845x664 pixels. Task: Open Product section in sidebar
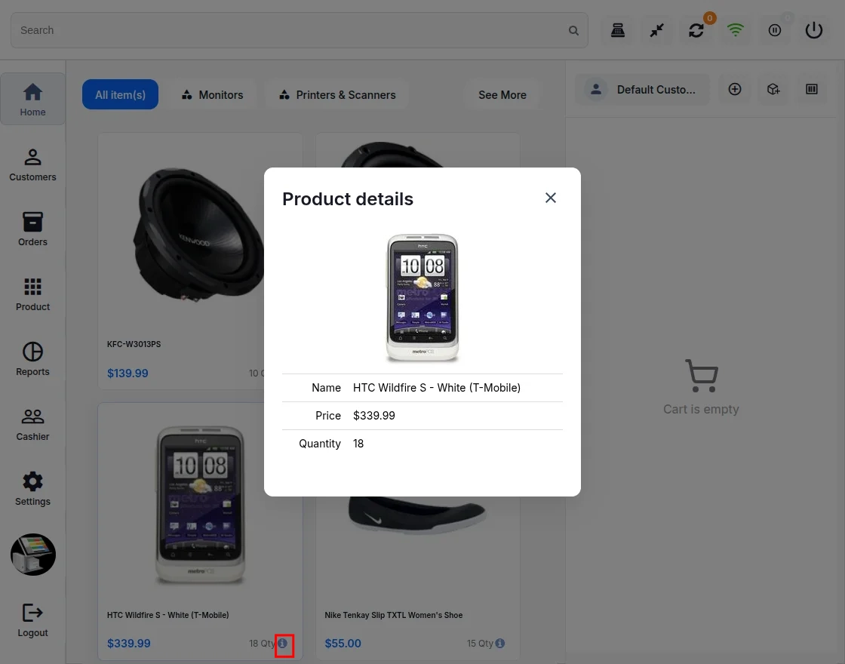33,294
